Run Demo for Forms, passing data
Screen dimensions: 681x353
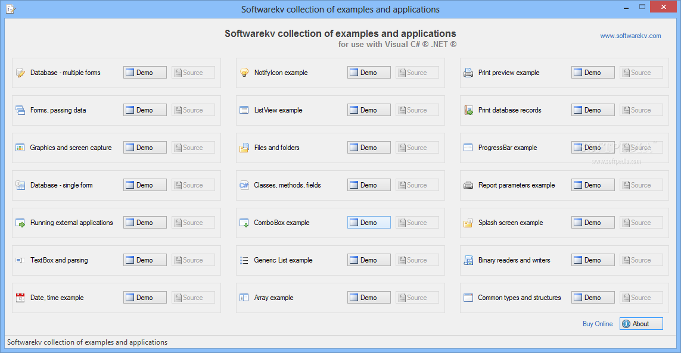[x=145, y=110]
